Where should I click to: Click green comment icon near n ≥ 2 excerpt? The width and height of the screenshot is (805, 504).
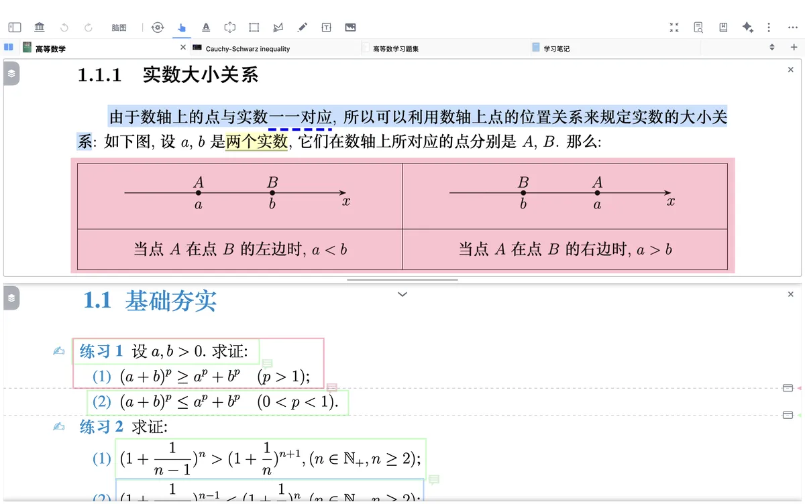(x=433, y=479)
